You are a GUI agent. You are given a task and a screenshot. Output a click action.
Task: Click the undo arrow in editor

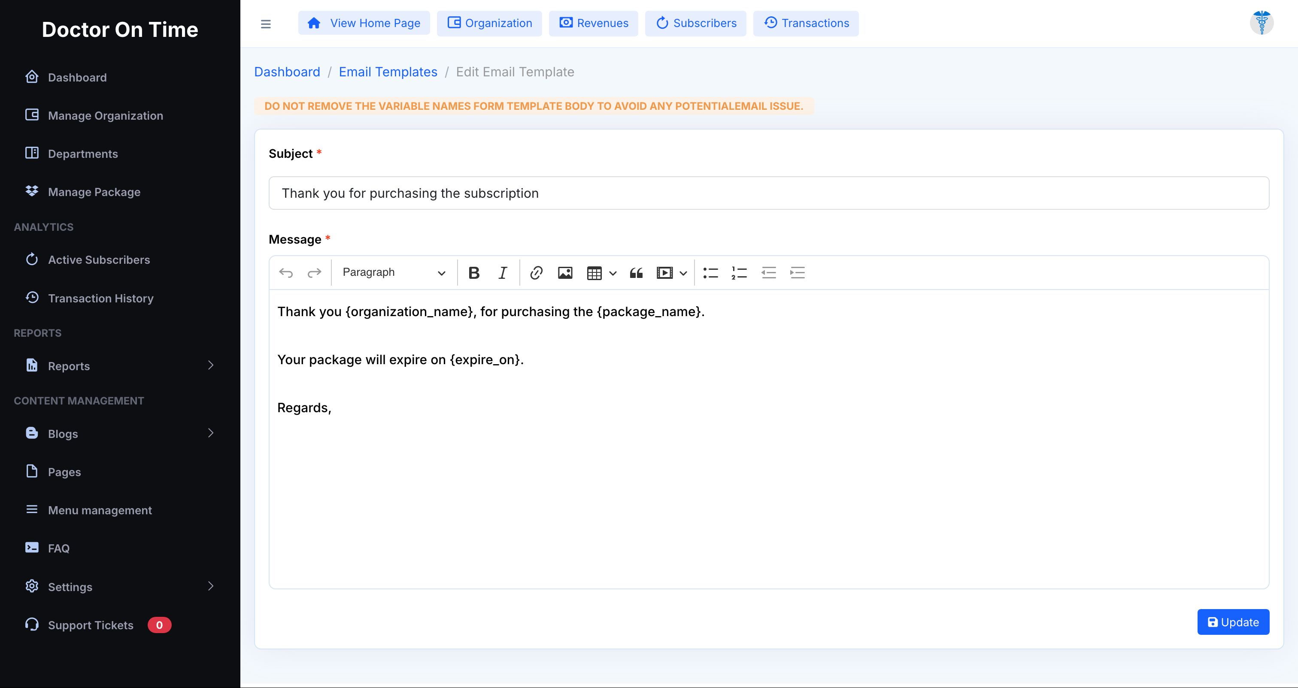(x=286, y=273)
